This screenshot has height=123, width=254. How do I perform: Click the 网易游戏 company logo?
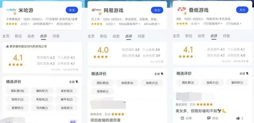(96, 10)
